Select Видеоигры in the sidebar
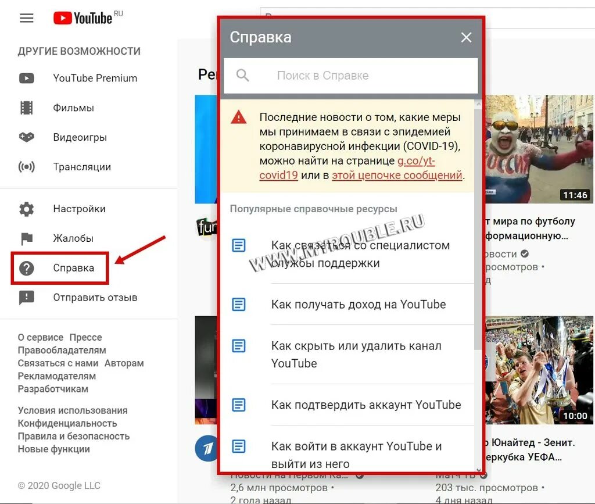The height and width of the screenshot is (504, 595). click(x=88, y=137)
